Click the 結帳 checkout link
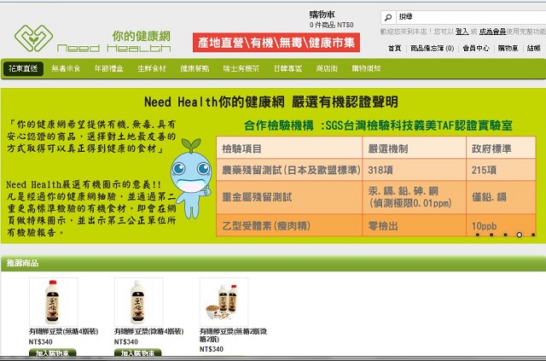 pyautogui.click(x=534, y=49)
